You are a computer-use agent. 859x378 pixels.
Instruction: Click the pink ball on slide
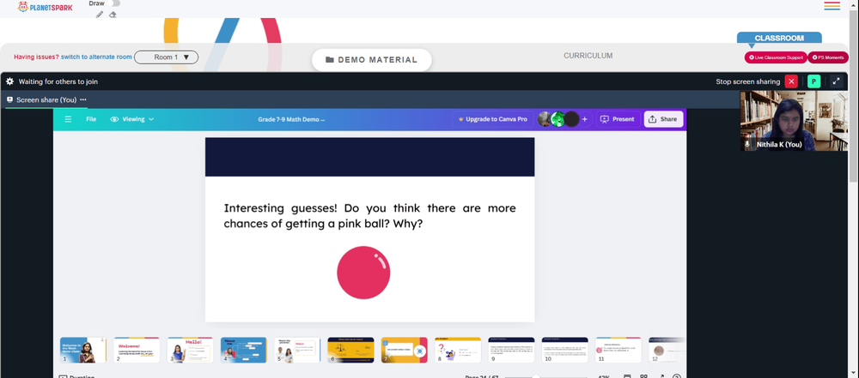363,273
